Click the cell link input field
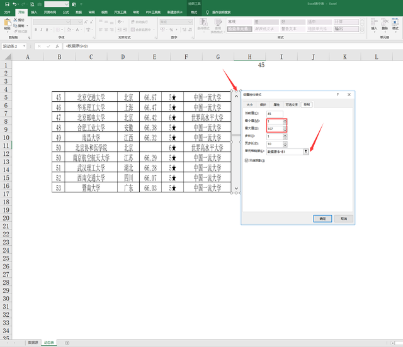The width and height of the screenshot is (403, 347). (x=285, y=151)
